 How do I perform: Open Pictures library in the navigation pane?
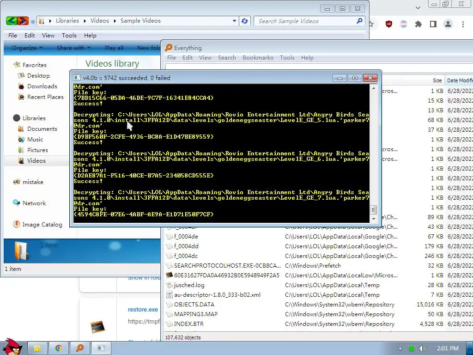coord(37,150)
